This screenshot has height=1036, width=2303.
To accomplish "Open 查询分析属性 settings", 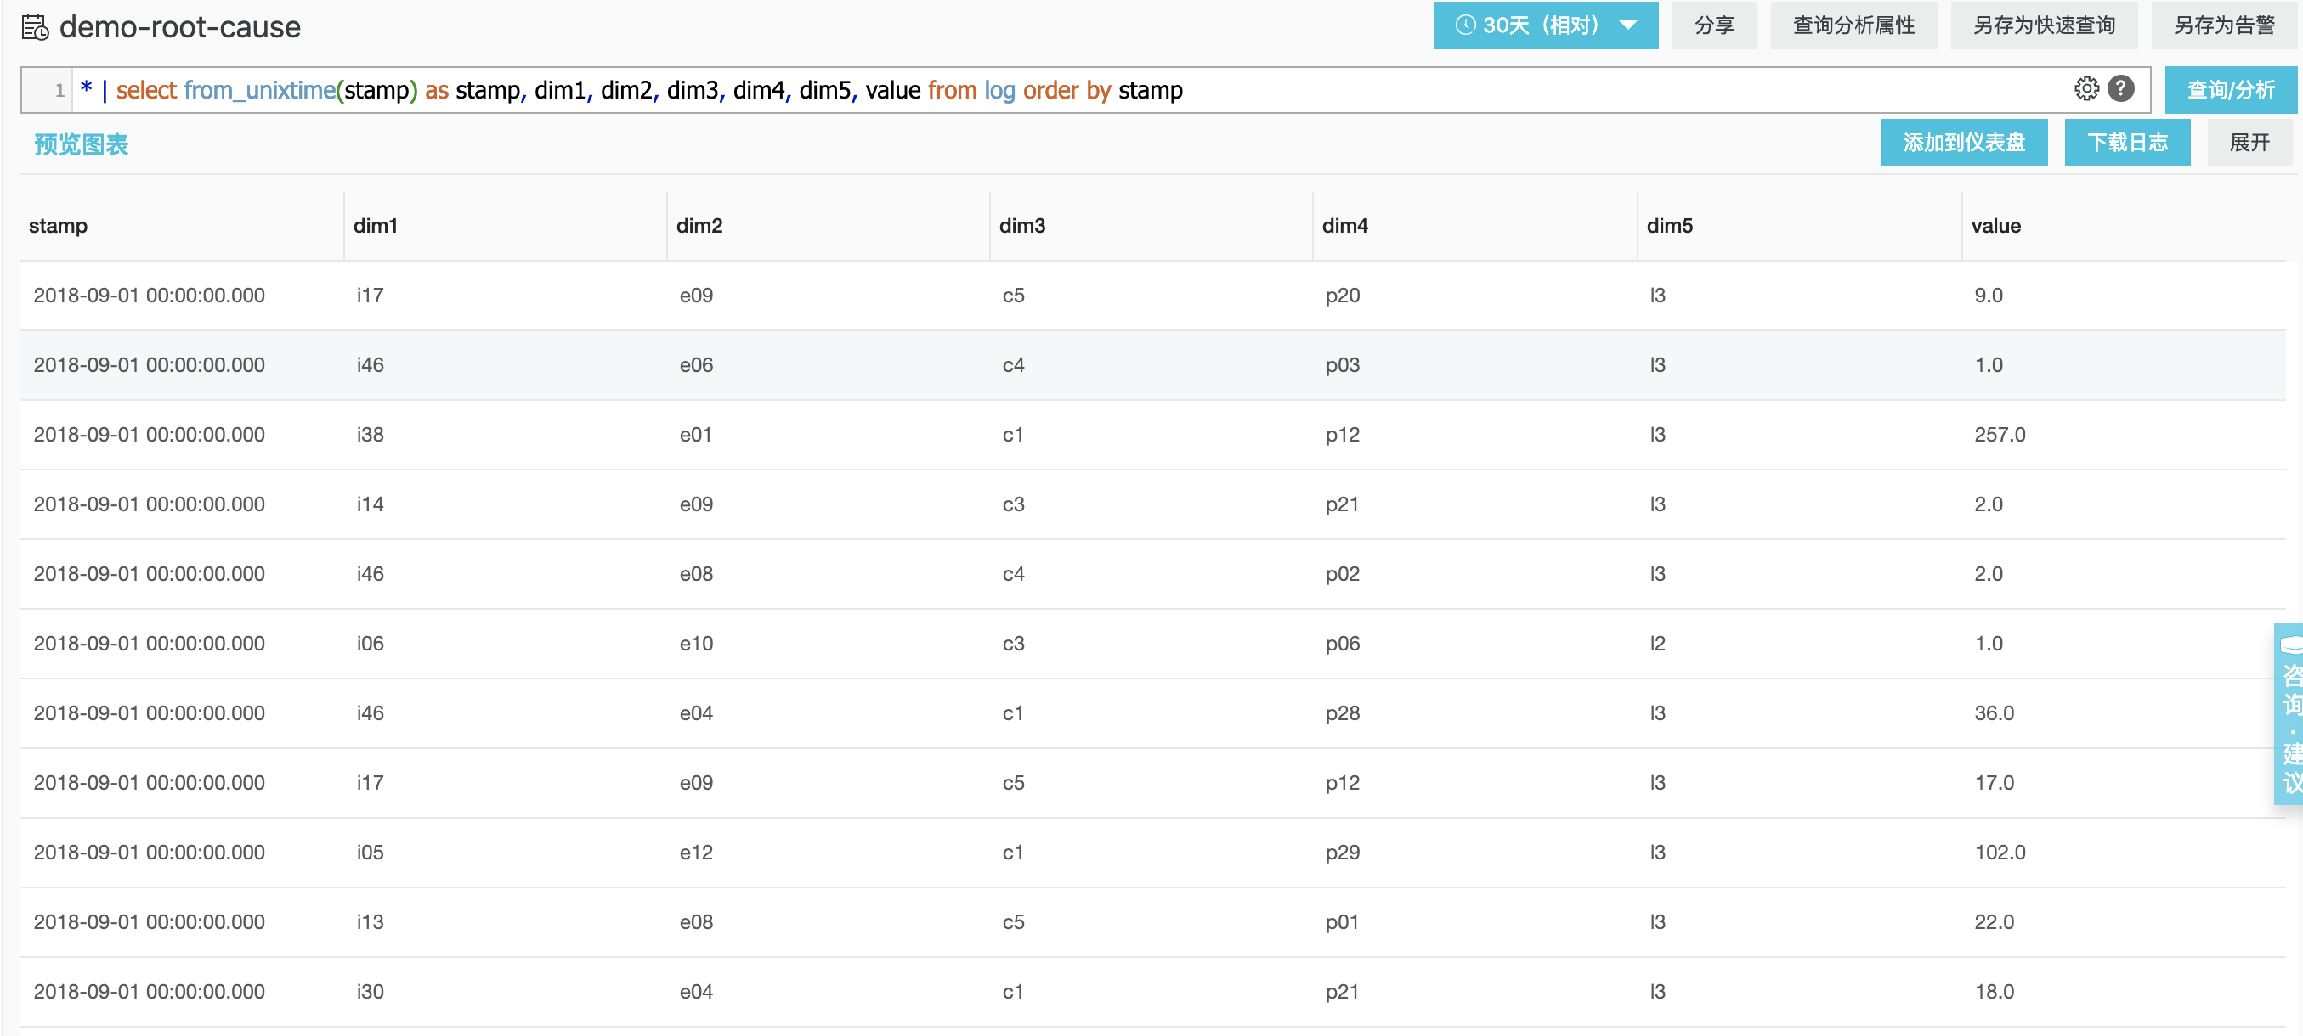I will coord(1853,25).
